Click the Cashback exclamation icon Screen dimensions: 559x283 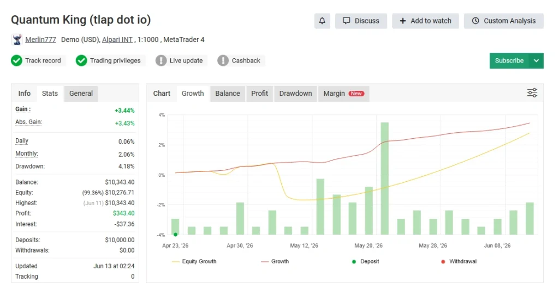223,60
